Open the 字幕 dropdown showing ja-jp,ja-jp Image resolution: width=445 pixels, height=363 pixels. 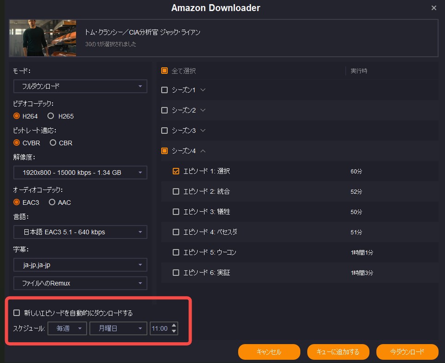80,265
